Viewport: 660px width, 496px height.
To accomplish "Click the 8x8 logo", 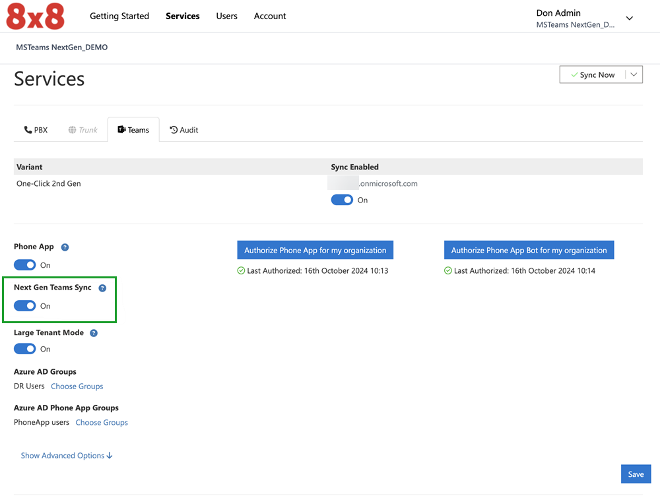I will point(36,16).
